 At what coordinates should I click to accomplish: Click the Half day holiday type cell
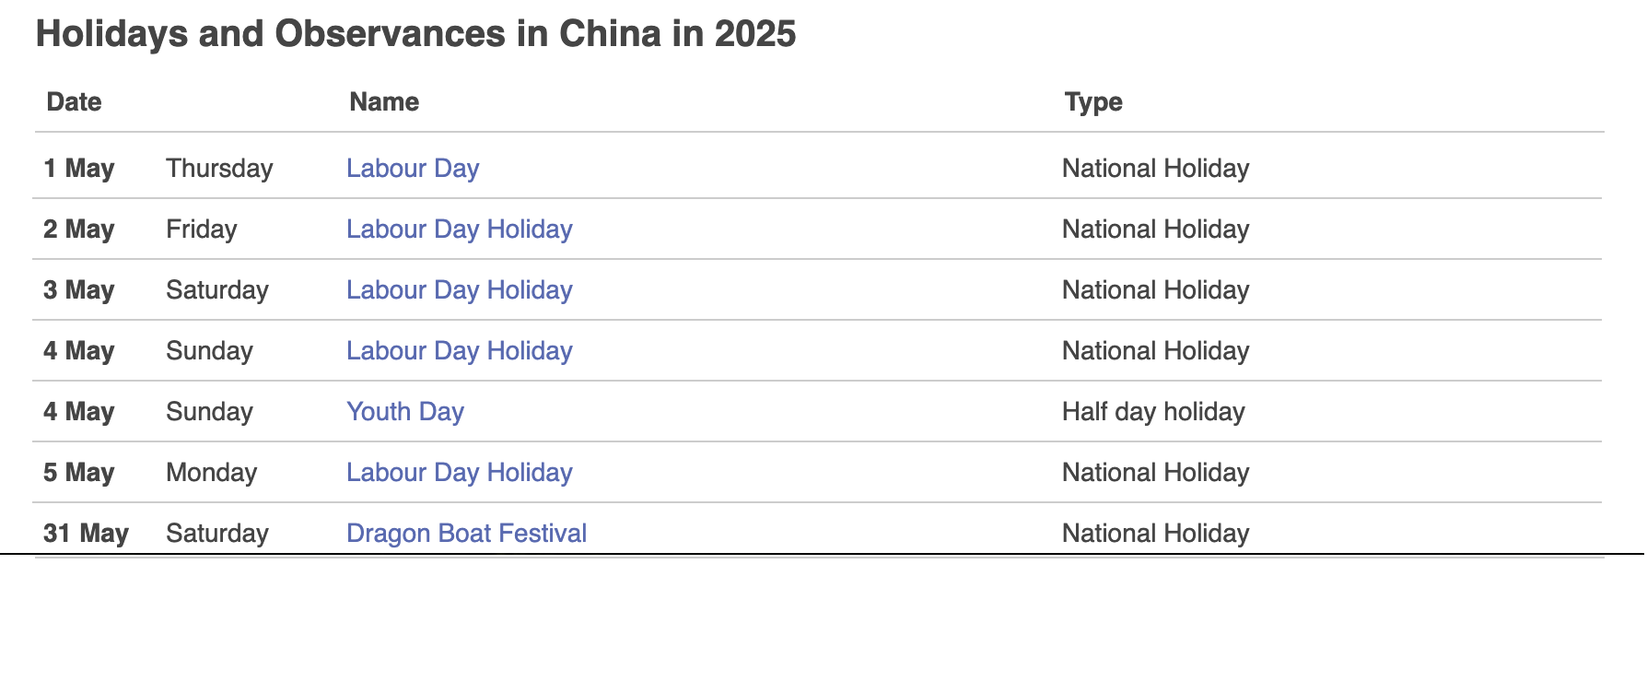1153,411
